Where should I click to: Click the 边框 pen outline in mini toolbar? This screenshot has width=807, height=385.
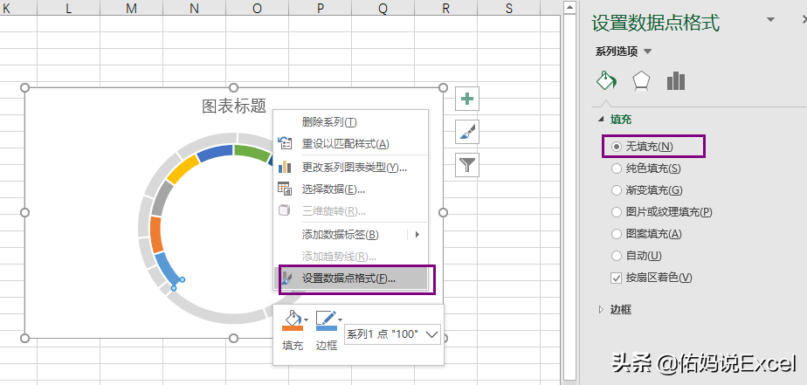pos(326,320)
